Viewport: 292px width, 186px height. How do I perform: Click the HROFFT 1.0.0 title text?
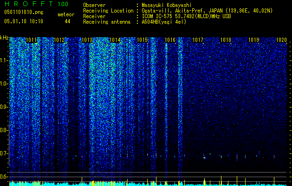tap(36, 4)
